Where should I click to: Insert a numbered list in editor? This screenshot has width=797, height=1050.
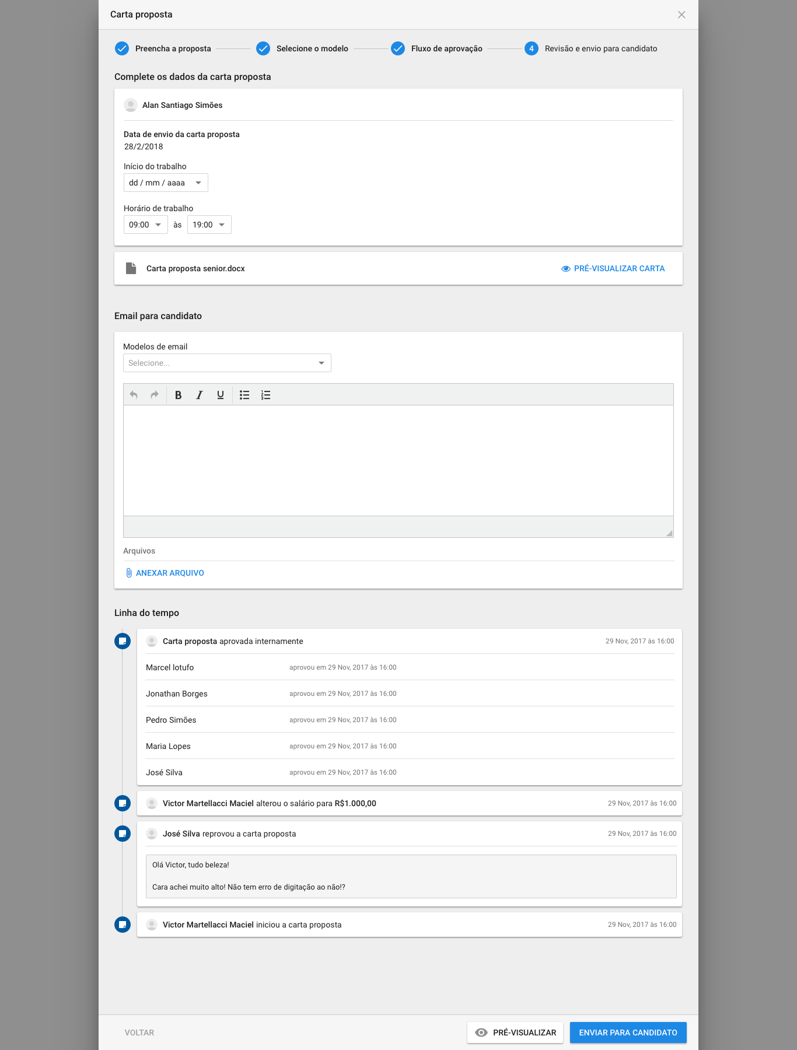(265, 395)
